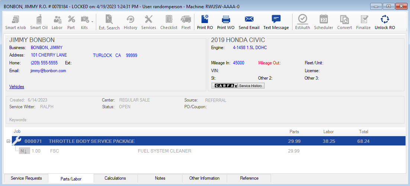Click the Unlock RO icon
The height and width of the screenshot is (186, 410).
tap(384, 19)
